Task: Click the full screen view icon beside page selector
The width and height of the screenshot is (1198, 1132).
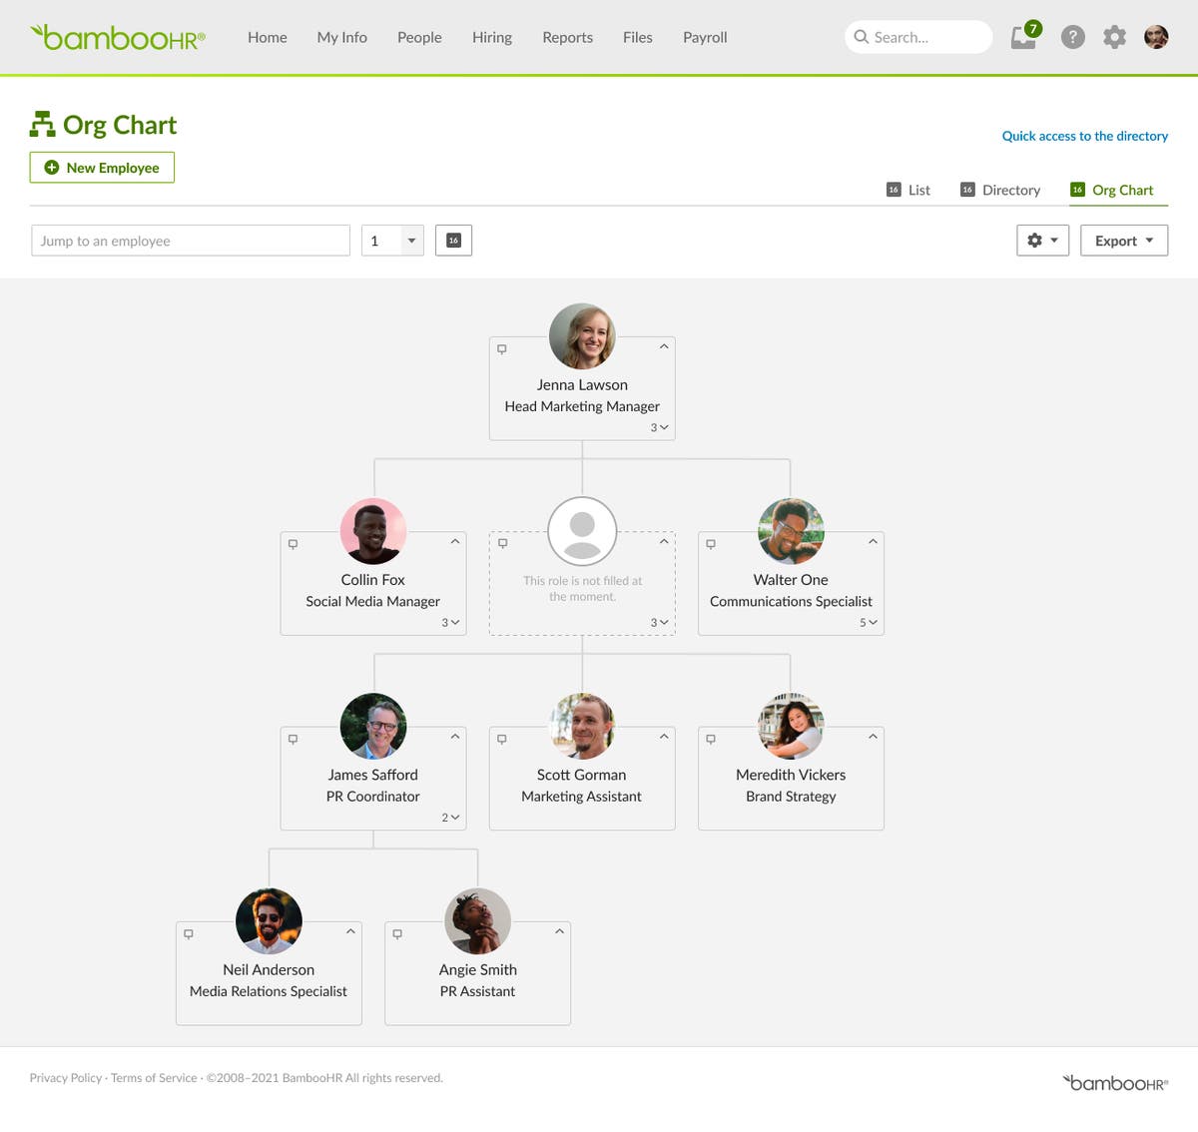Action: coord(453,240)
